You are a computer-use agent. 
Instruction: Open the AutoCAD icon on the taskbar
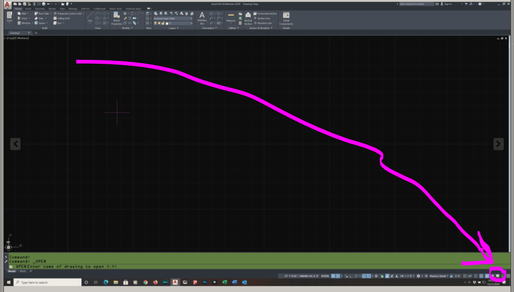coord(176,282)
